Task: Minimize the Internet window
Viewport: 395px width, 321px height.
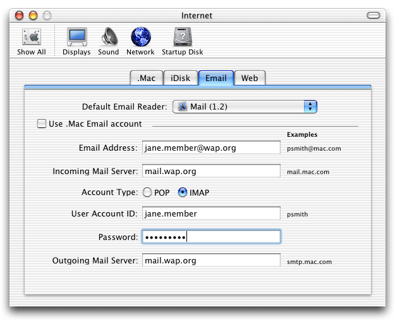Action: pyautogui.click(x=33, y=15)
